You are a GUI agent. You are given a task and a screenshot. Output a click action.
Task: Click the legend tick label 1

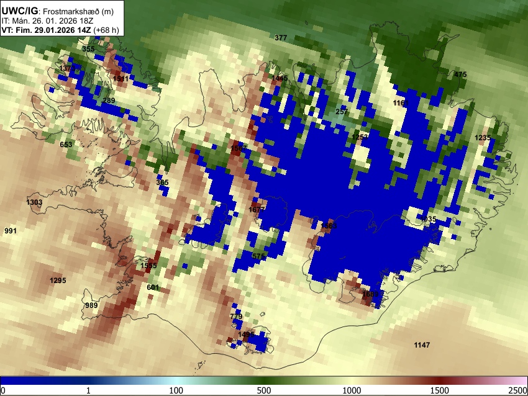tap(88, 390)
